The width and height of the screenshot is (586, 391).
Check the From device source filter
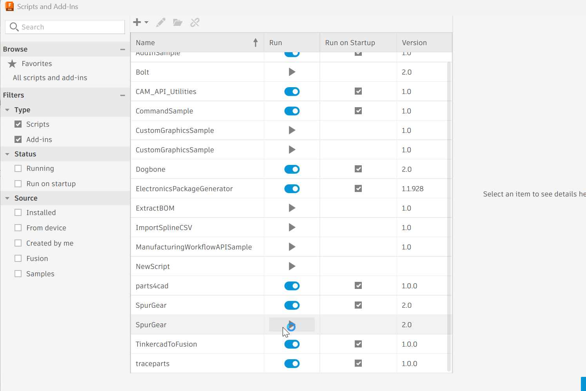pos(18,228)
